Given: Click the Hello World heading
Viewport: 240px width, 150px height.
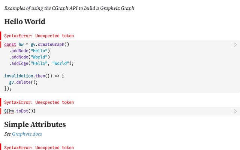Looking at the screenshot, I should pos(25,21).
